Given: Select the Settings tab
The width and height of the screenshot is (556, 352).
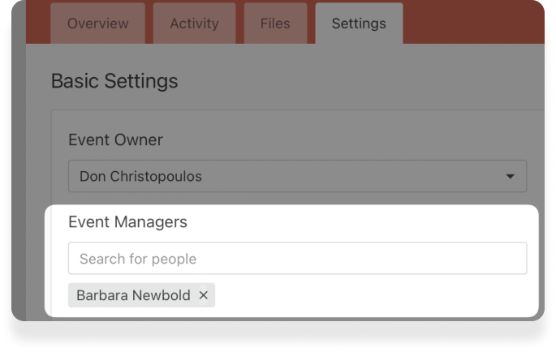Looking at the screenshot, I should click(x=359, y=24).
